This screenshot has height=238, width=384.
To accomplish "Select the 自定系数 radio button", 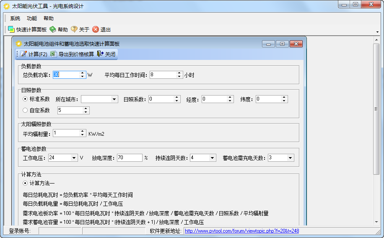I will [25, 110].
